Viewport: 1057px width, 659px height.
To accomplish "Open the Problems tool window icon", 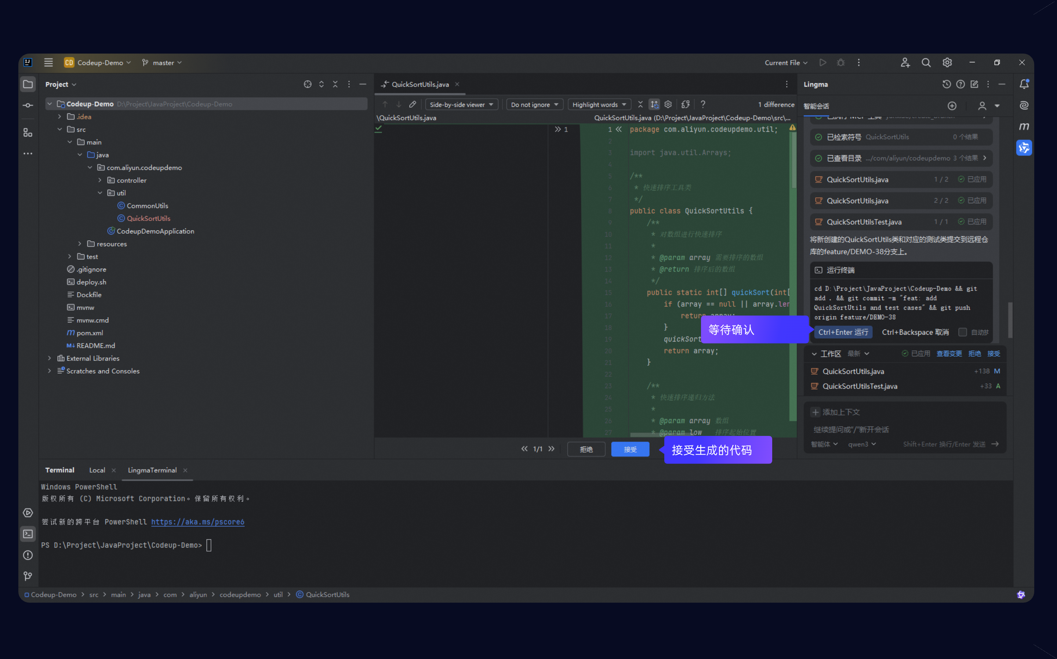I will (x=28, y=555).
